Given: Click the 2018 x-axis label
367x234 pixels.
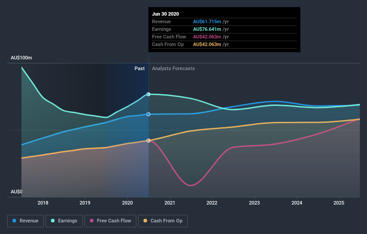Looking at the screenshot, I should [43, 203].
